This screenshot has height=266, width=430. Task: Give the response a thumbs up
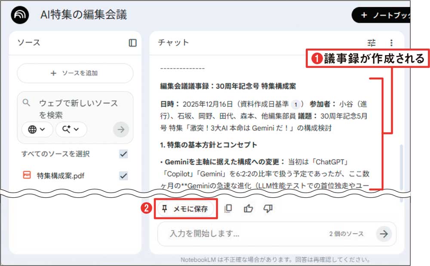[x=248, y=209]
